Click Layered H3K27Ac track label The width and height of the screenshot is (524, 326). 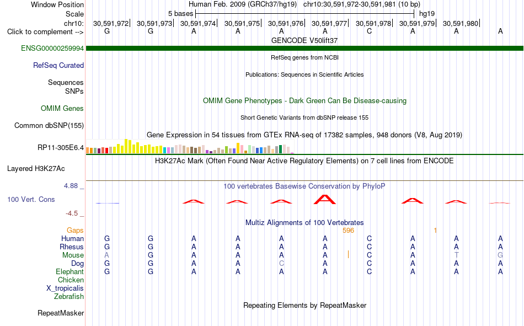pyautogui.click(x=36, y=169)
